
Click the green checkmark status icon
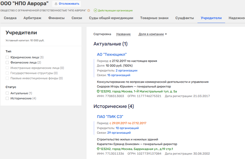coord(95,11)
